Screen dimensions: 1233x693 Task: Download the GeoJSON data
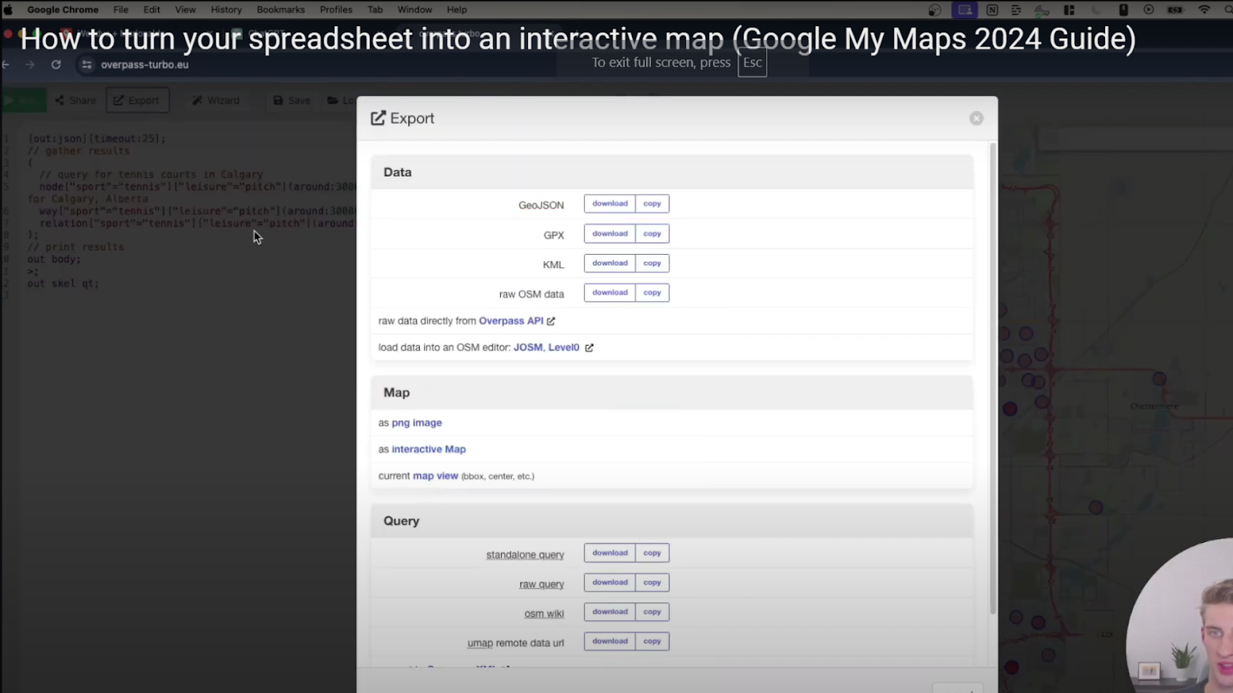point(610,204)
